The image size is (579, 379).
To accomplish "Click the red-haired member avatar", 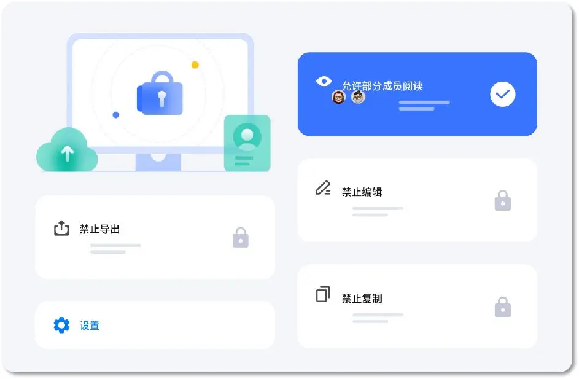I will (338, 97).
